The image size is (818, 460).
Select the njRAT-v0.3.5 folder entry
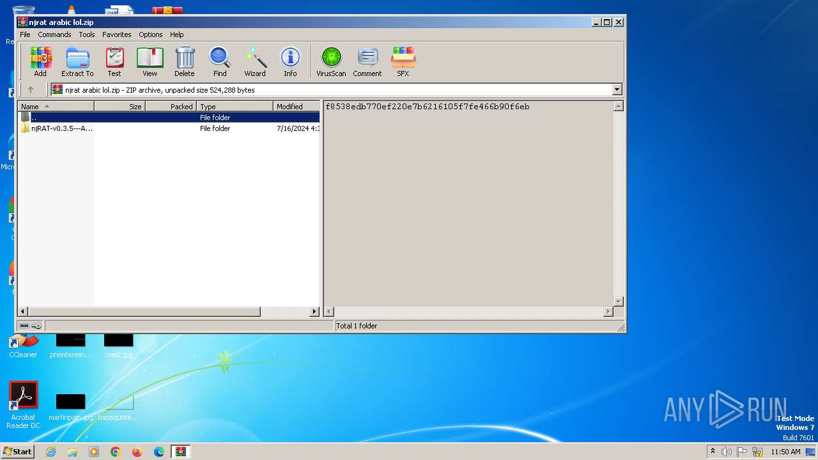coord(169,128)
